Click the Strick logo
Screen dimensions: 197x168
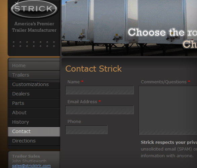click(x=34, y=9)
